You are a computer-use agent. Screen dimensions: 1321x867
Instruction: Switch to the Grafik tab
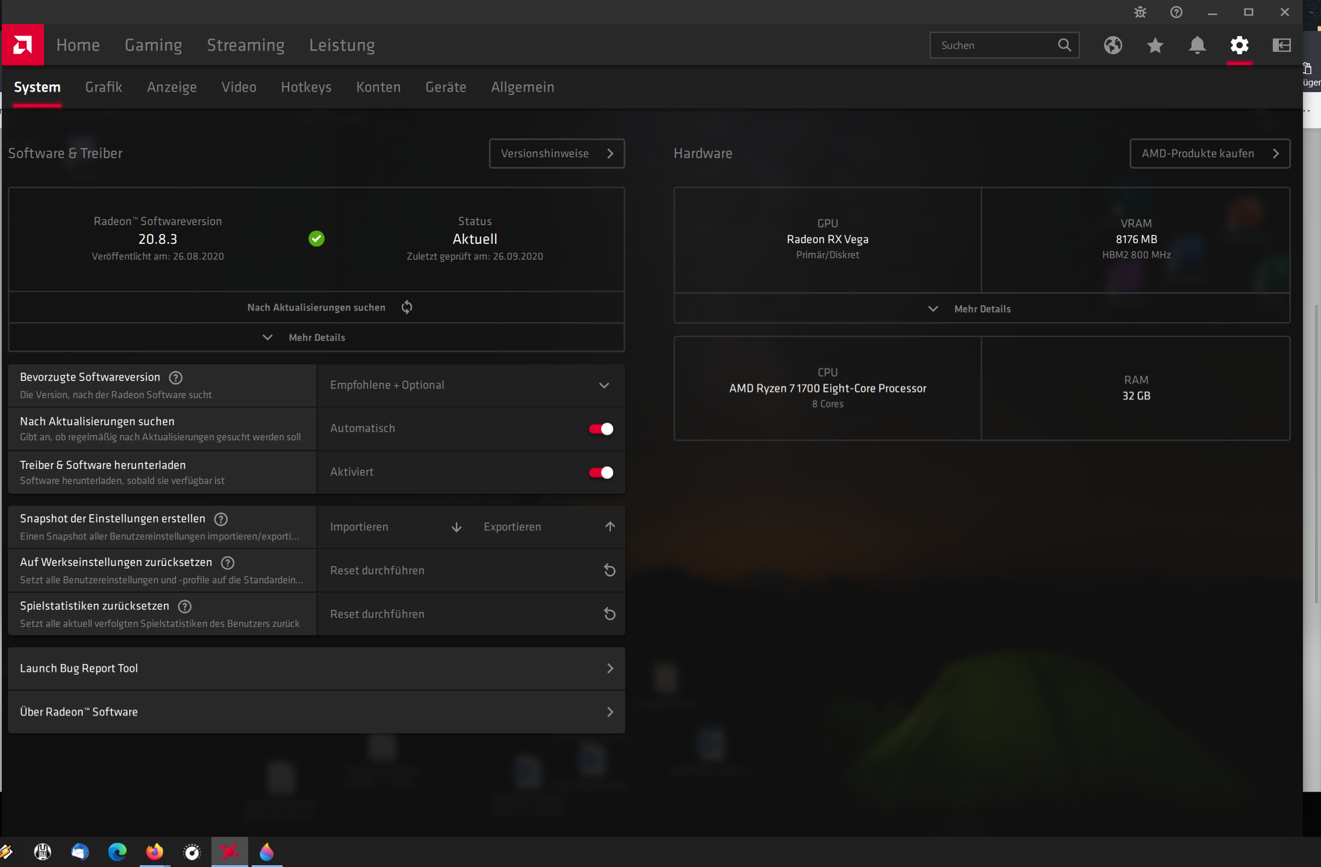tap(104, 87)
